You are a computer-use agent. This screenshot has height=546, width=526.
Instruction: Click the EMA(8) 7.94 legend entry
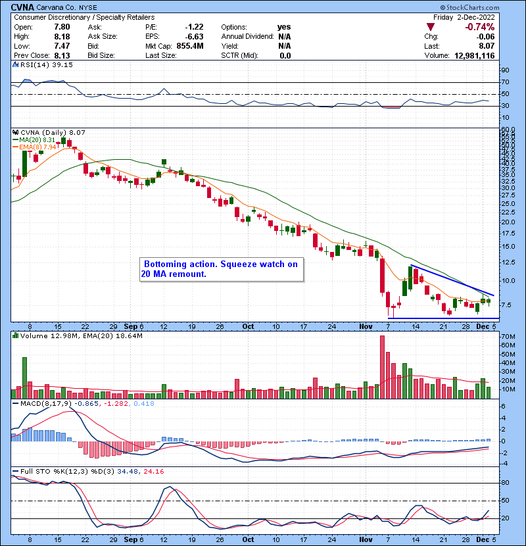[x=34, y=147]
